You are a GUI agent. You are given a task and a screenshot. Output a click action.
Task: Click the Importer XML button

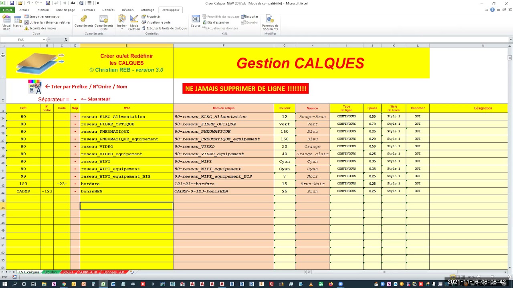pos(252,17)
